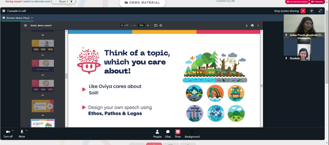Download the PDF document
Screen dimensions: 329x145
point(246,25)
